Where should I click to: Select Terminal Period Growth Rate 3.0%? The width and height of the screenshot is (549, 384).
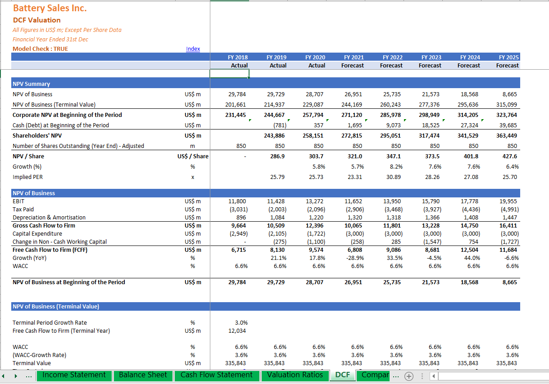point(241,323)
